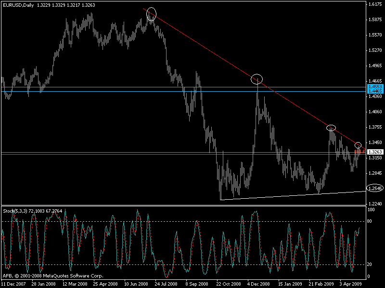Click the 22 Oct 2008 date label
This screenshot has height=288, width=385.
[229, 284]
